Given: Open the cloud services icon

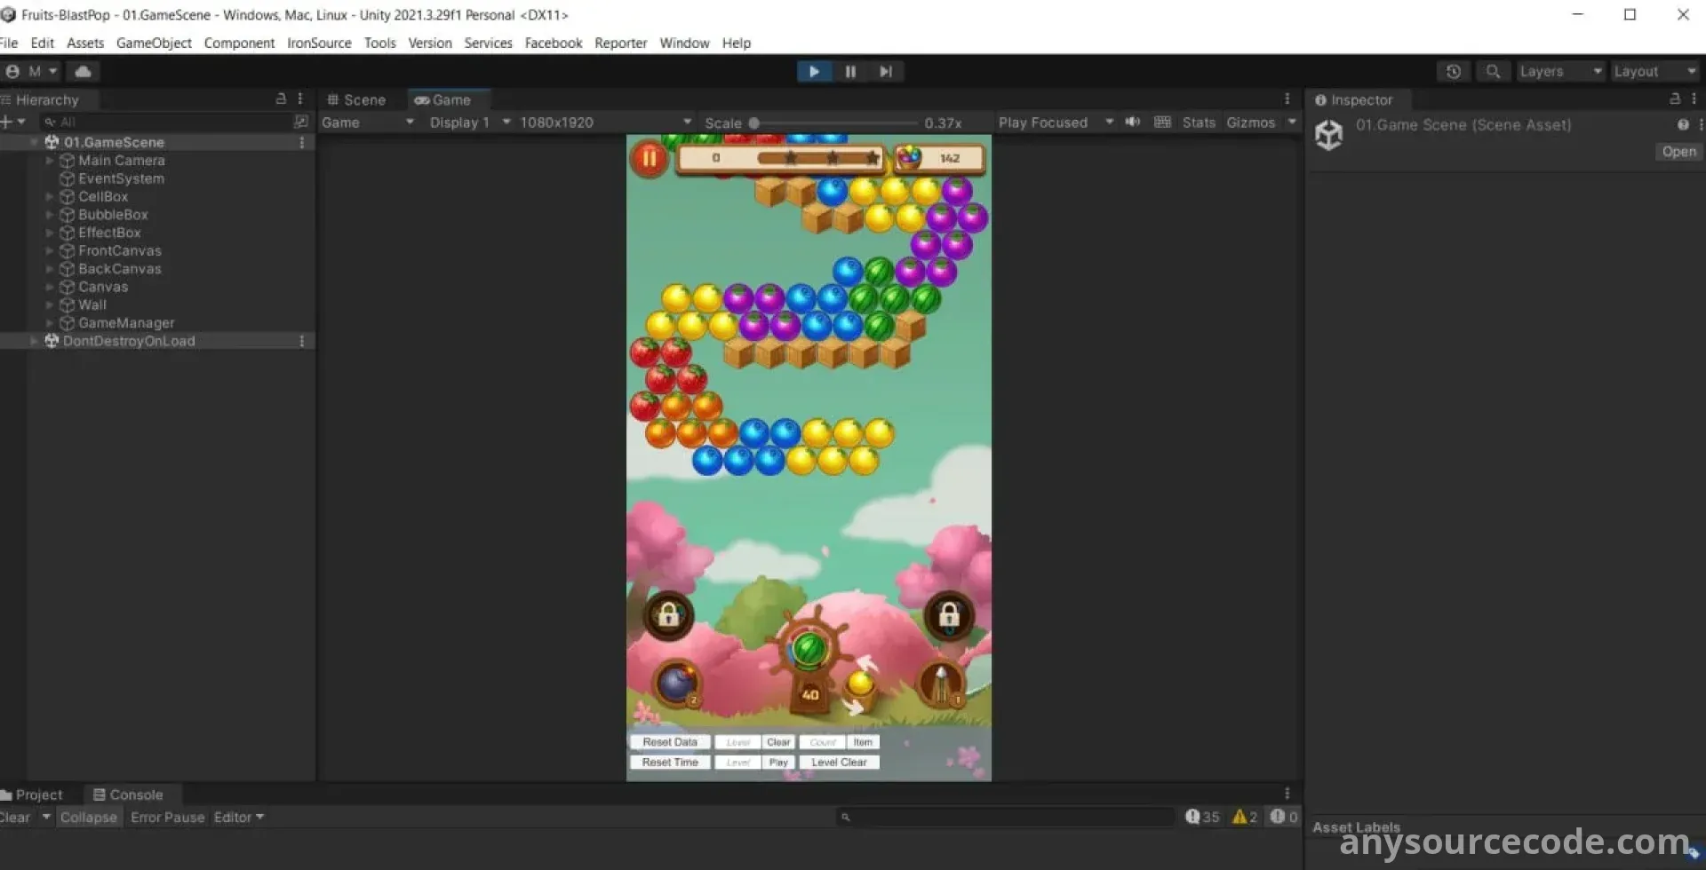Looking at the screenshot, I should [x=83, y=72].
